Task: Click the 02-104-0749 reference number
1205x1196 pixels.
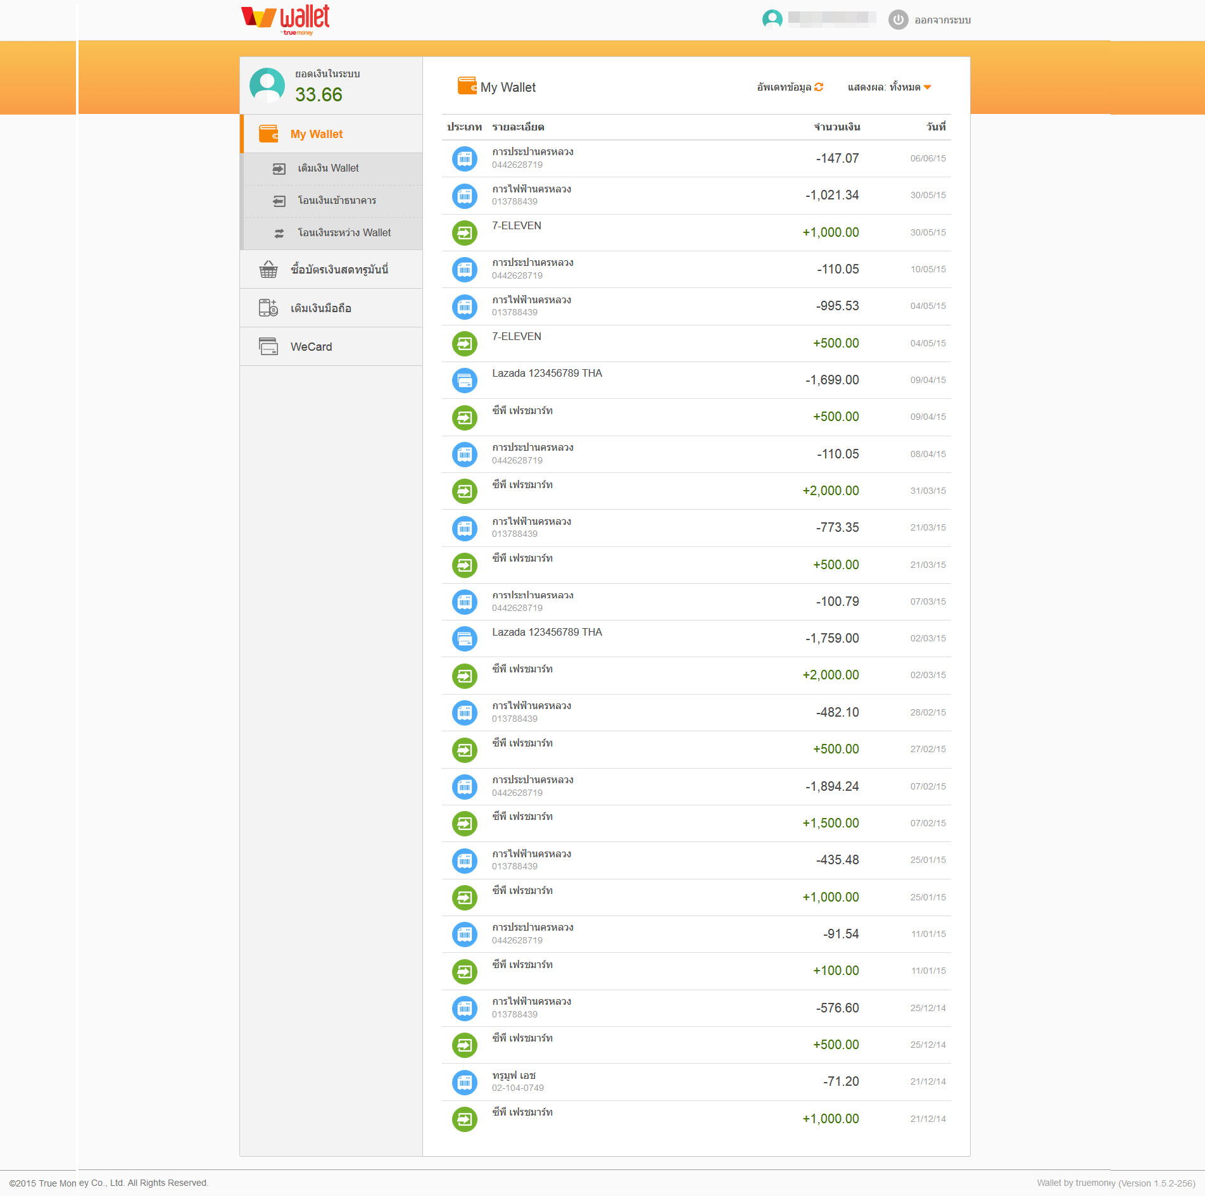Action: tap(518, 1088)
